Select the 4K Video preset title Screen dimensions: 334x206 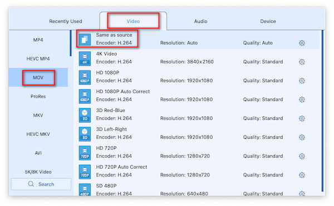tap(106, 53)
